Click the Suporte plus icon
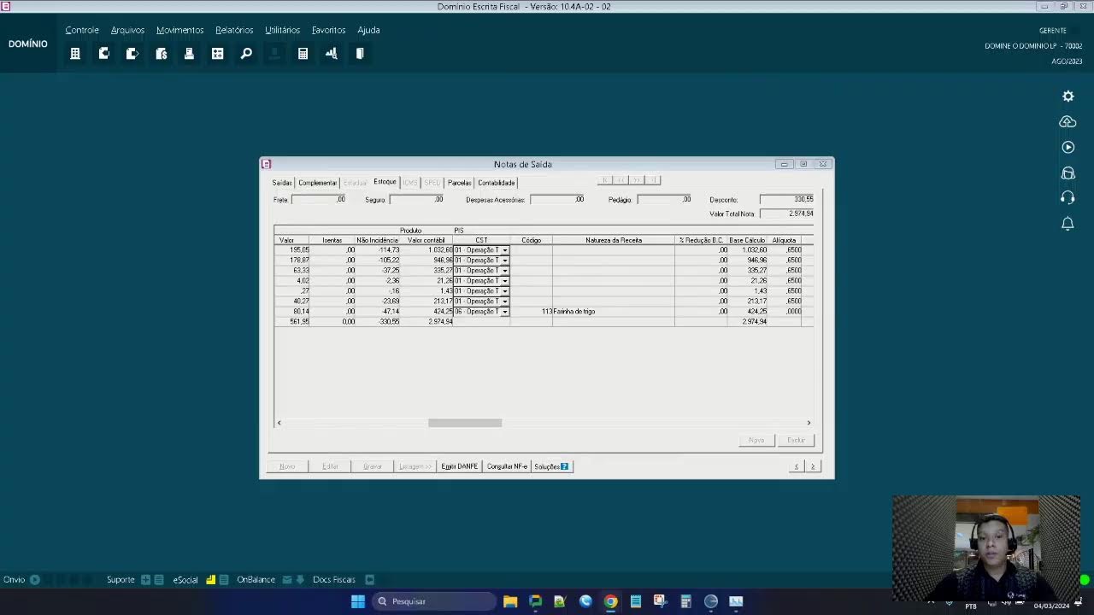Screen dimensions: 1094x615 [x=145, y=579]
